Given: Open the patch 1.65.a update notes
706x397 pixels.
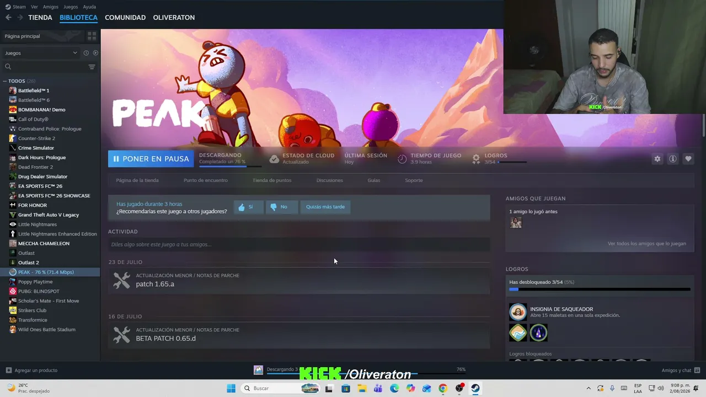Looking at the screenshot, I should coord(299,280).
